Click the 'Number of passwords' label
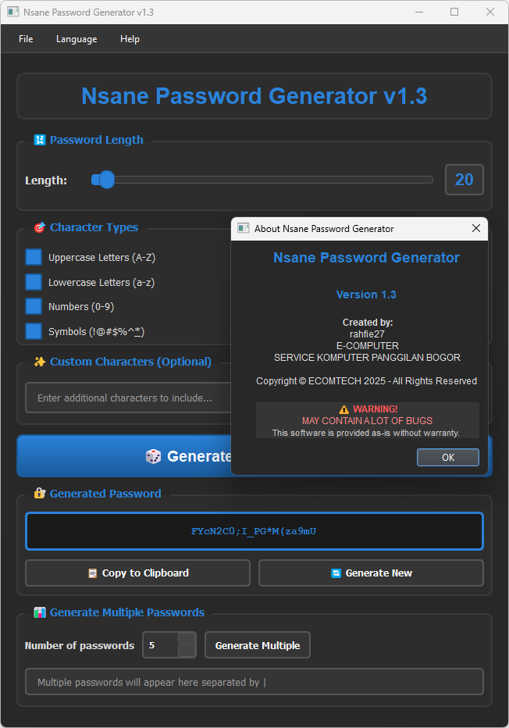This screenshot has height=728, width=509. [80, 645]
